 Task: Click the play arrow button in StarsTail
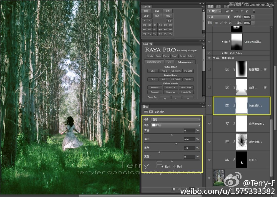point(144,21)
